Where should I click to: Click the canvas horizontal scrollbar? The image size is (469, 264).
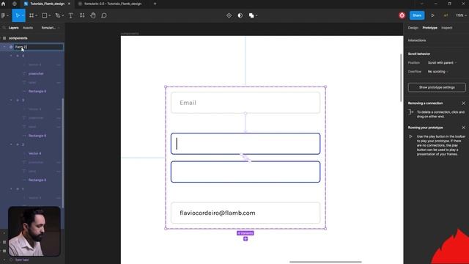click(x=325, y=262)
